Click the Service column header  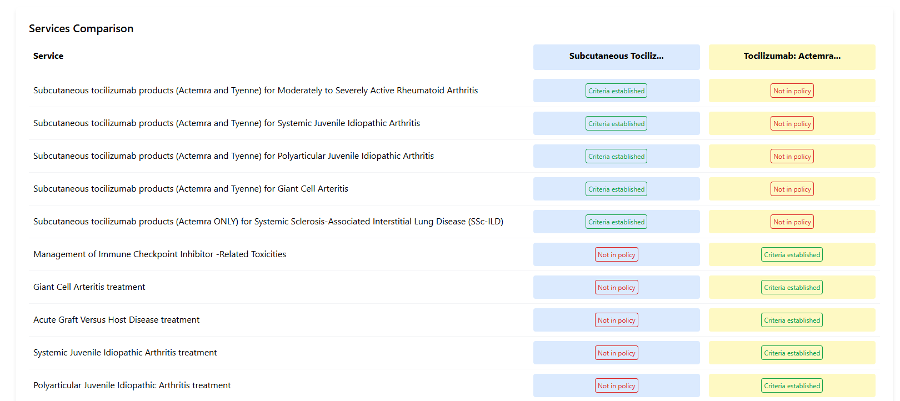pos(48,56)
